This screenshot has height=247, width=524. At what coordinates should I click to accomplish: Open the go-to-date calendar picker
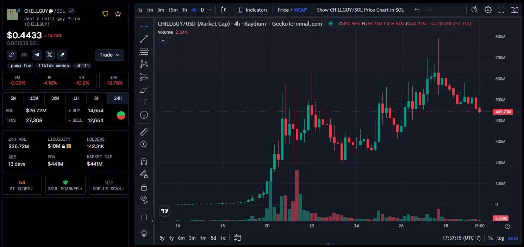point(238,238)
